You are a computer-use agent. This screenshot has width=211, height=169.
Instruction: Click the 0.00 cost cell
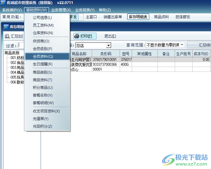[201, 60]
